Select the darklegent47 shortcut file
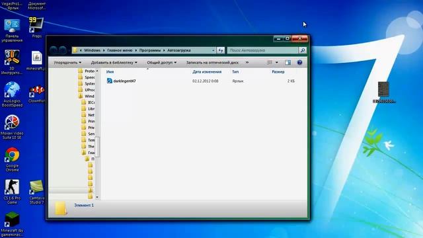 pos(121,81)
